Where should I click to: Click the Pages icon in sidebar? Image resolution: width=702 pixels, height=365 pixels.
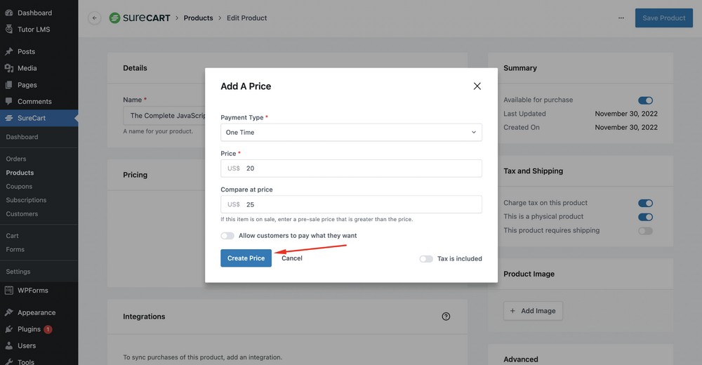9,85
